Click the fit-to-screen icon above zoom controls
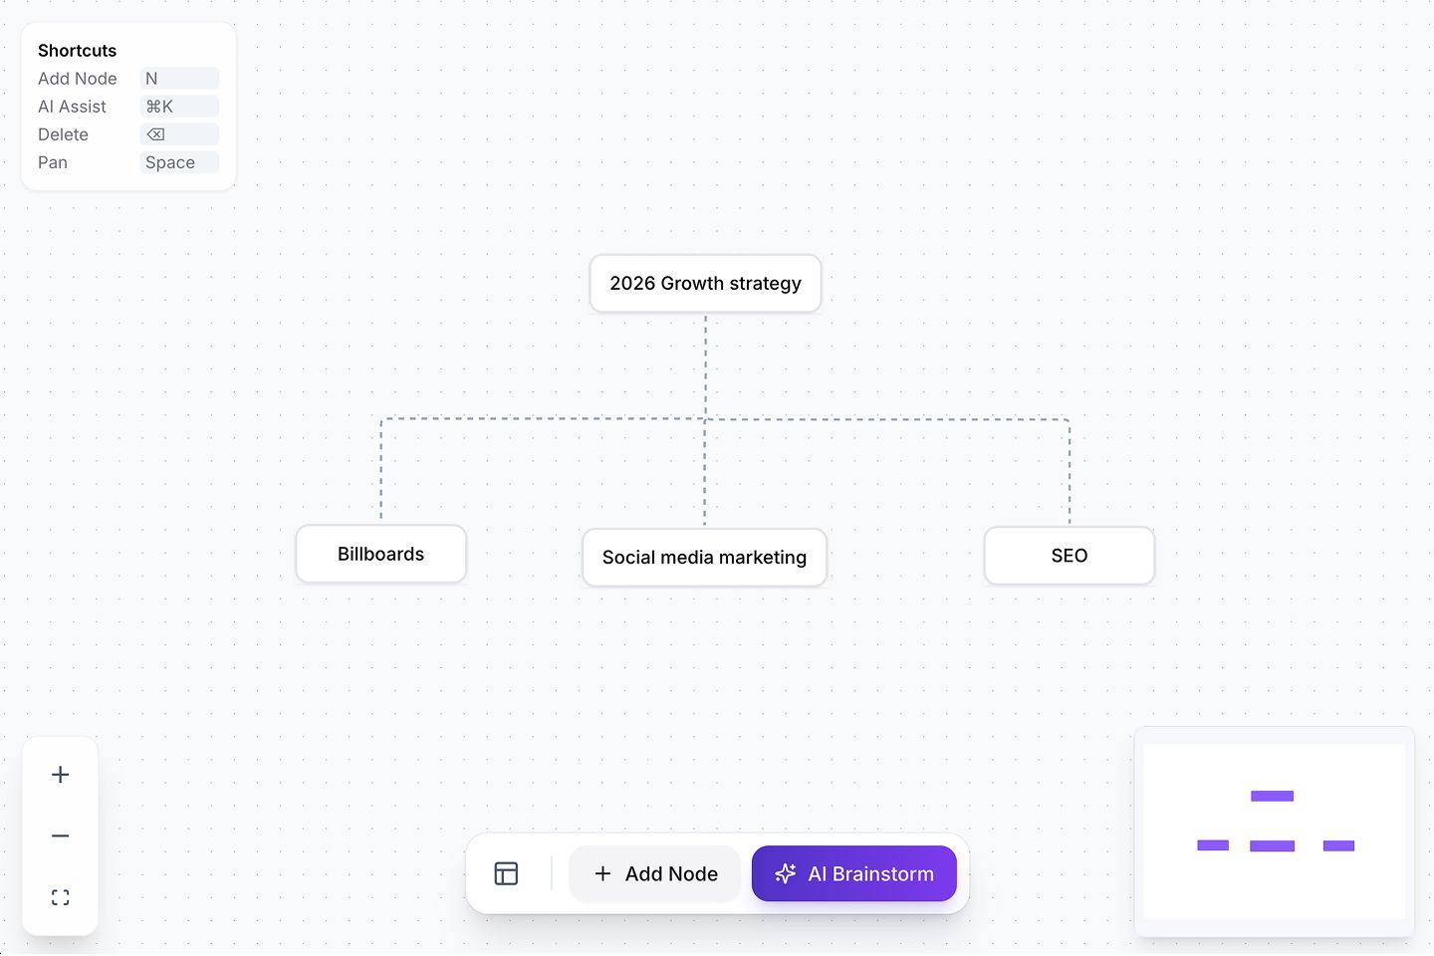 click(x=60, y=896)
